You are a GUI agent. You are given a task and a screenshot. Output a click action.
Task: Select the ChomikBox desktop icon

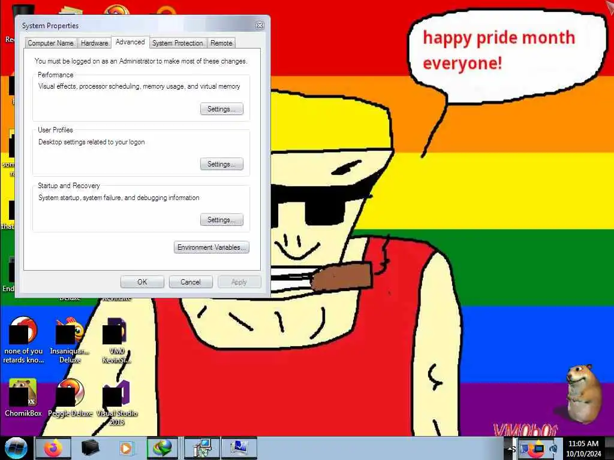[23, 398]
